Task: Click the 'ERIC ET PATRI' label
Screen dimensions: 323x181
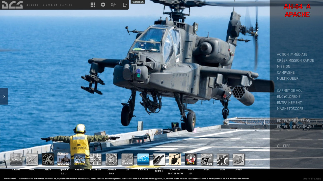Action: (x=175, y=174)
